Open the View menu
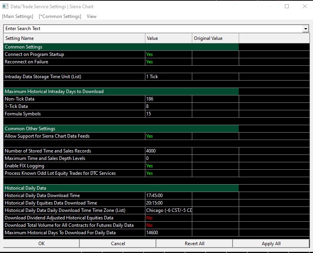The image size is (313, 253). 91,16
